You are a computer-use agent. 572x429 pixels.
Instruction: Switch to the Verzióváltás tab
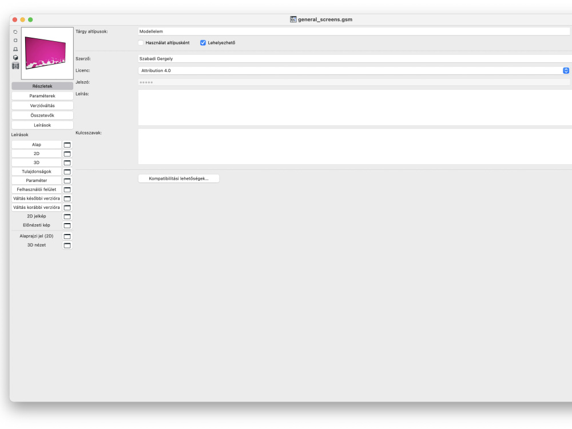[42, 105]
